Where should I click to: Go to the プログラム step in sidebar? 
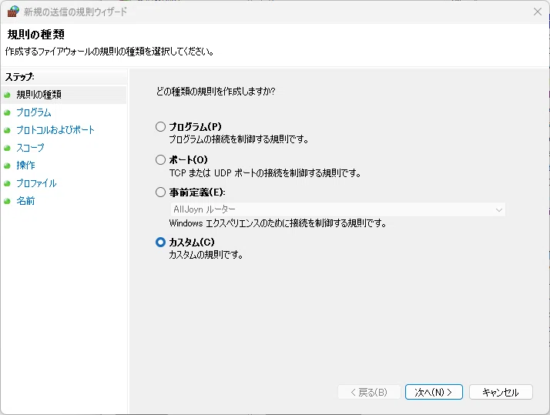34,112
